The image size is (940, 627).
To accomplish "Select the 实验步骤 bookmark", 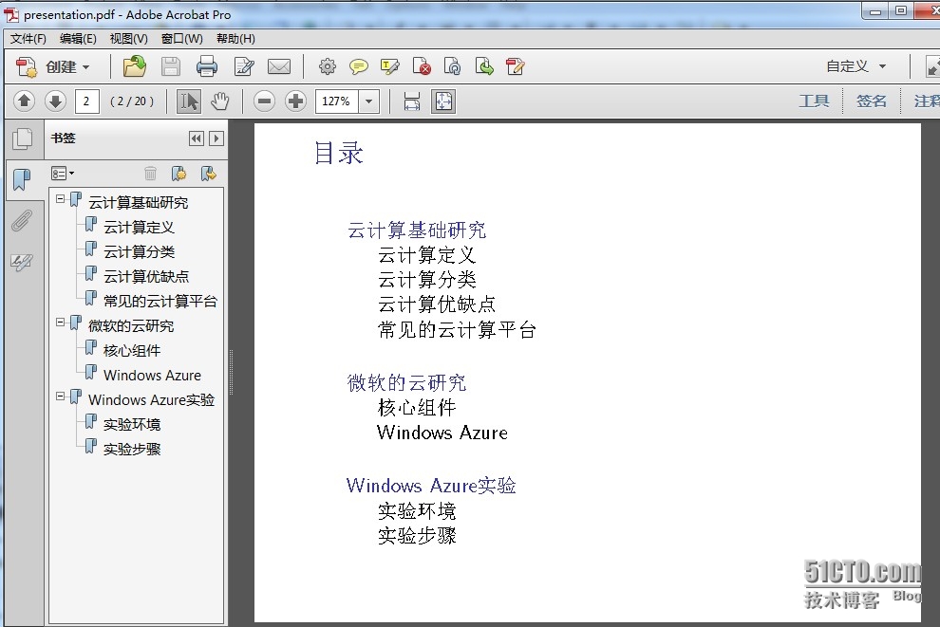I will coord(132,449).
